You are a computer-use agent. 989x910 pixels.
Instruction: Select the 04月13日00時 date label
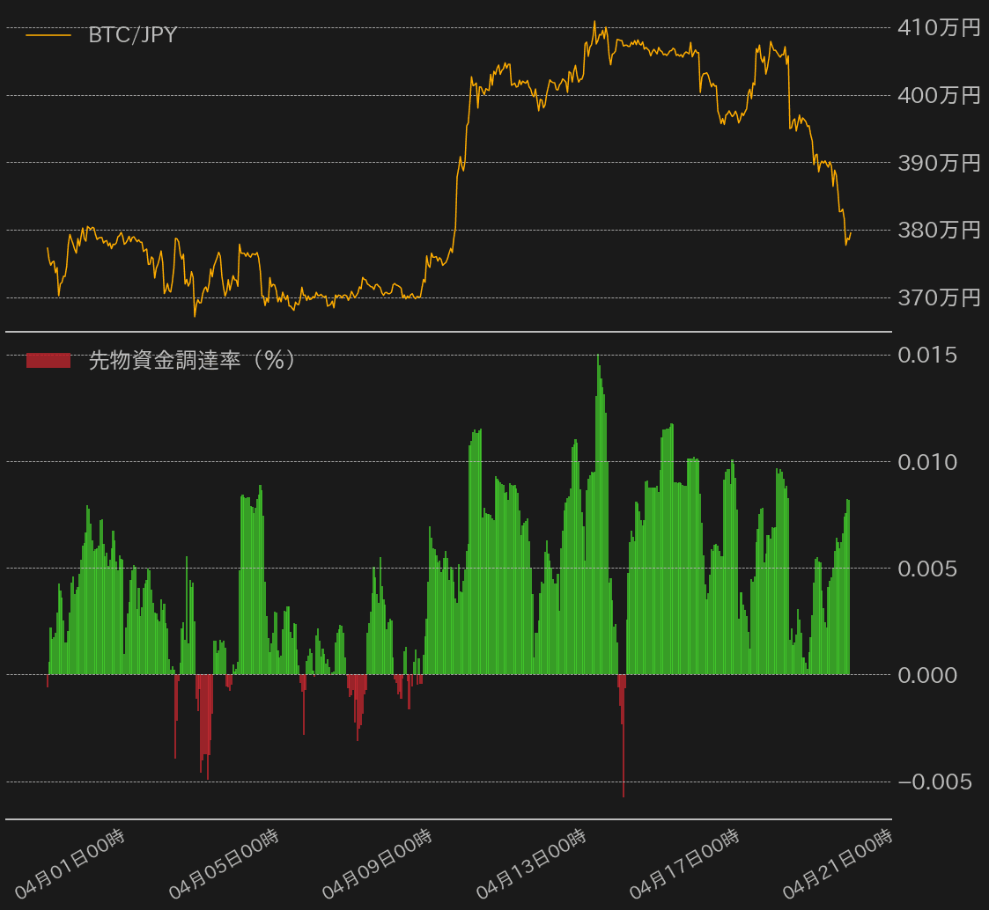click(x=532, y=864)
